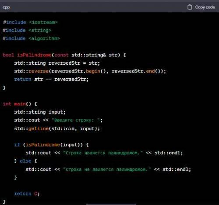The image size is (219, 205).
Task: Click the clipboard copy icon
Action: point(190,7)
